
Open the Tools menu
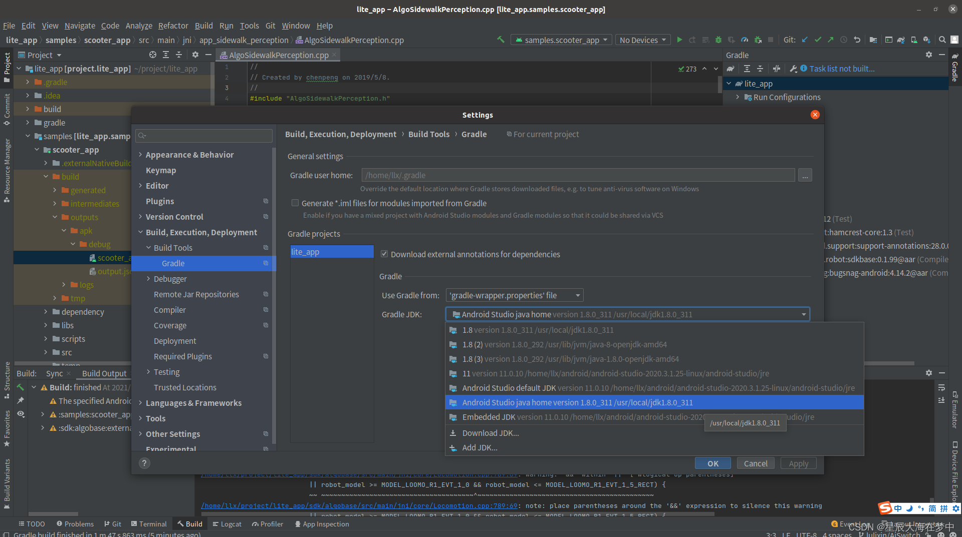[x=249, y=26]
